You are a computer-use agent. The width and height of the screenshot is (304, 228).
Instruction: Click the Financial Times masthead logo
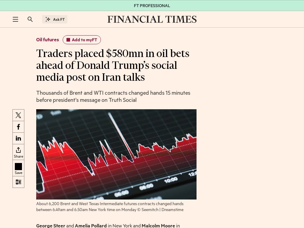(x=152, y=19)
